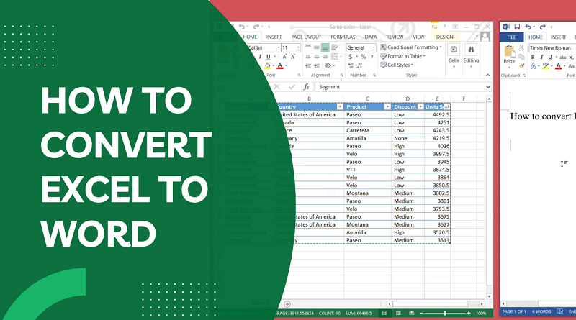The height and width of the screenshot is (320, 576).
Task: Toggle Italic in Excel ribbon
Action: [x=260, y=57]
